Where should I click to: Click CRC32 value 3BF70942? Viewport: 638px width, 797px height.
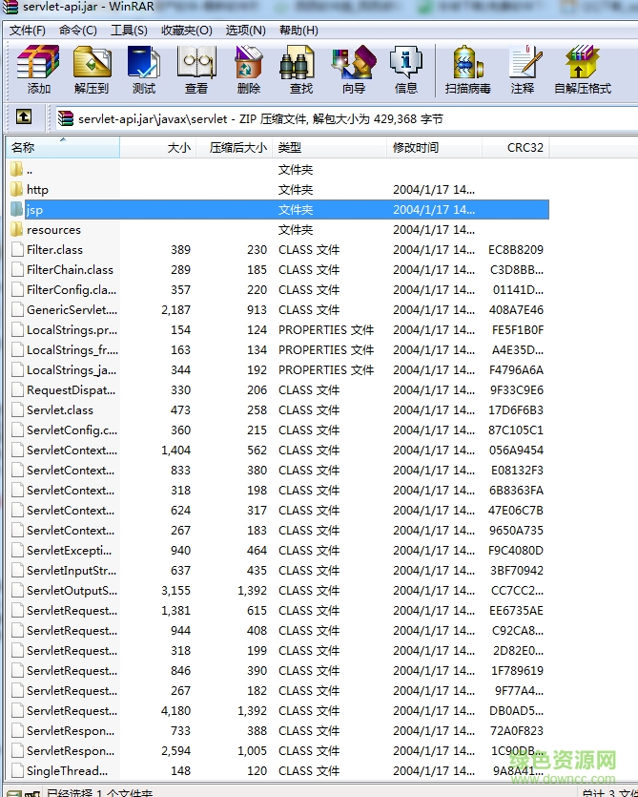(517, 570)
